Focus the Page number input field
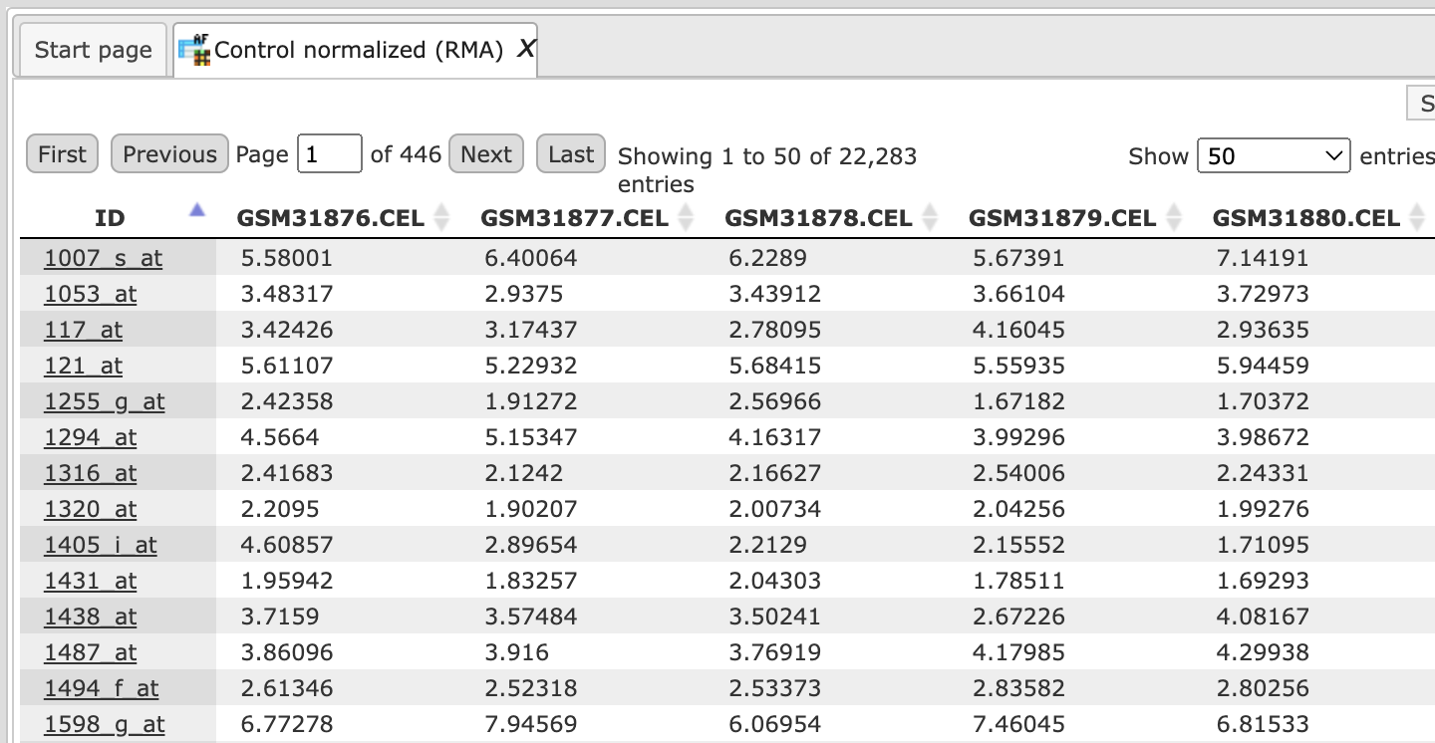The image size is (1435, 743). coord(330,154)
